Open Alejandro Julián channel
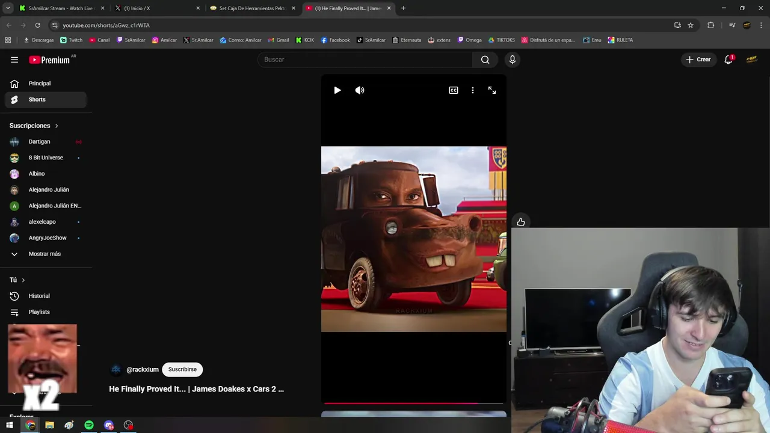This screenshot has height=433, width=770. coord(46,189)
